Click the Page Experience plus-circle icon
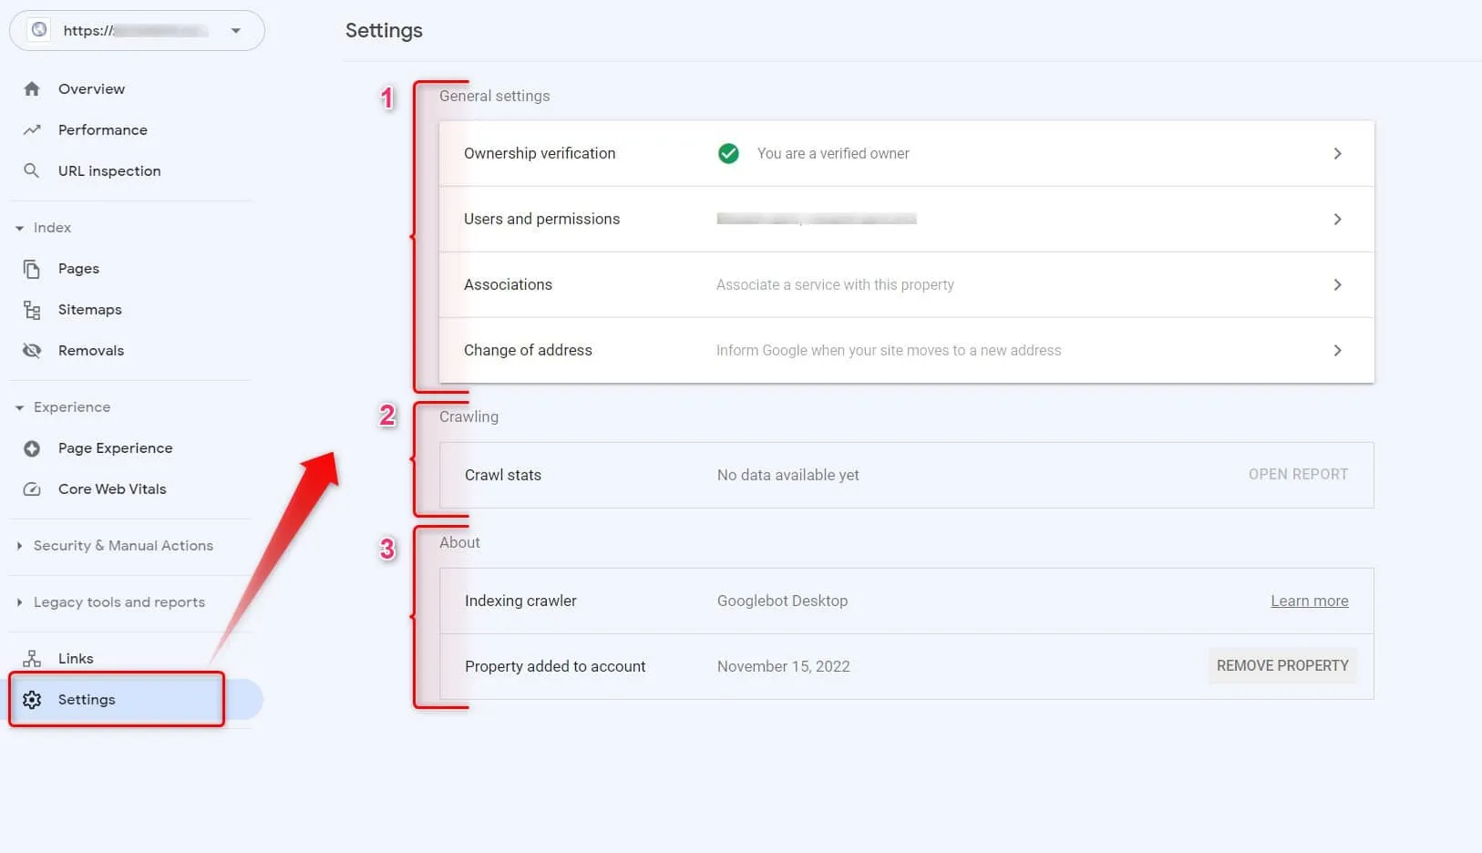Screen dimensions: 1482x853 point(32,448)
